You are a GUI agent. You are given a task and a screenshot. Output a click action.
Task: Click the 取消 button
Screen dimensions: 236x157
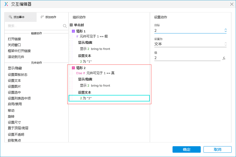click(x=217, y=149)
